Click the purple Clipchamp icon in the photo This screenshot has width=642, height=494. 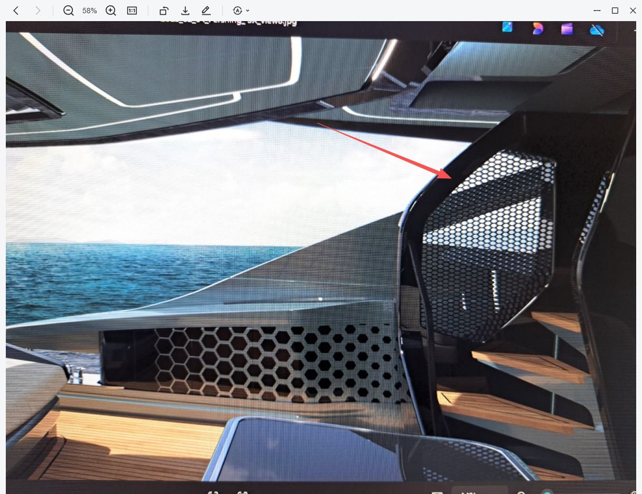tap(567, 29)
